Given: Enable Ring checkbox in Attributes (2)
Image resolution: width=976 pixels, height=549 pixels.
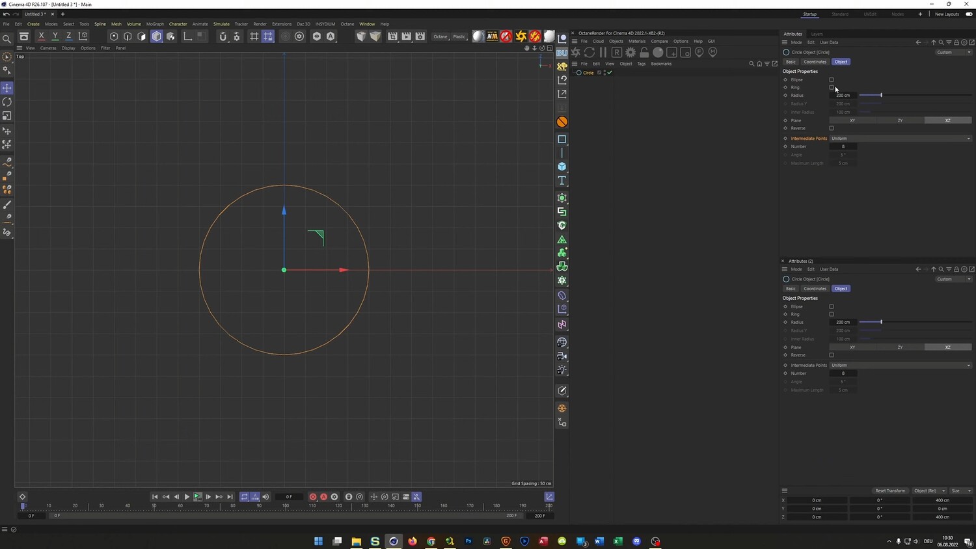Looking at the screenshot, I should tap(832, 314).
